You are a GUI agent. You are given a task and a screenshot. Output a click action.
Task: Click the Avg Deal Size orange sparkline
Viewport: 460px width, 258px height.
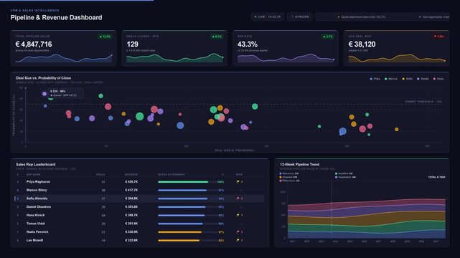[x=397, y=58]
